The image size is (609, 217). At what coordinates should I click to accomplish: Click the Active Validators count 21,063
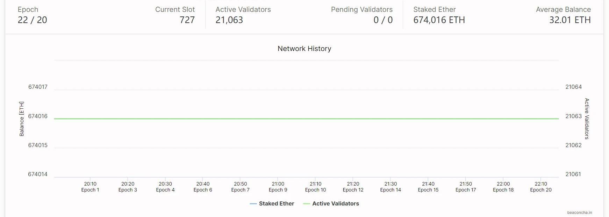pos(229,20)
